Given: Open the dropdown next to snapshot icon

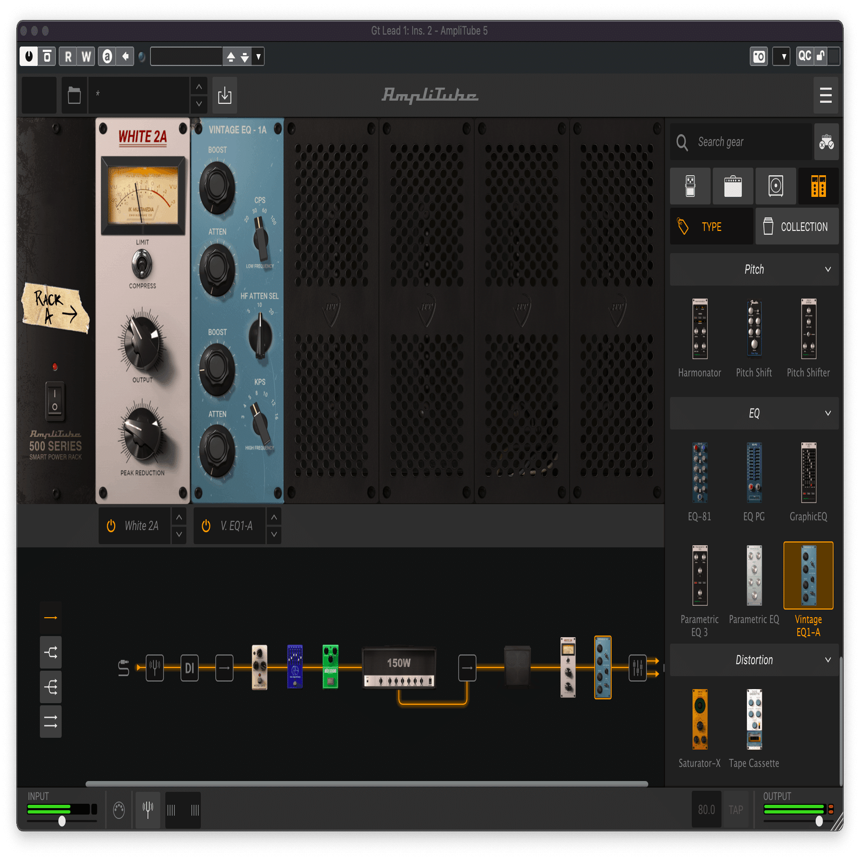Looking at the screenshot, I should click(x=782, y=56).
